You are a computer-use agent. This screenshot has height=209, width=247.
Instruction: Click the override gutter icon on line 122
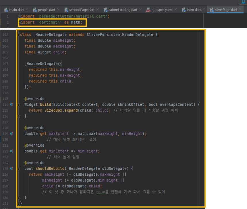click(x=12, y=151)
